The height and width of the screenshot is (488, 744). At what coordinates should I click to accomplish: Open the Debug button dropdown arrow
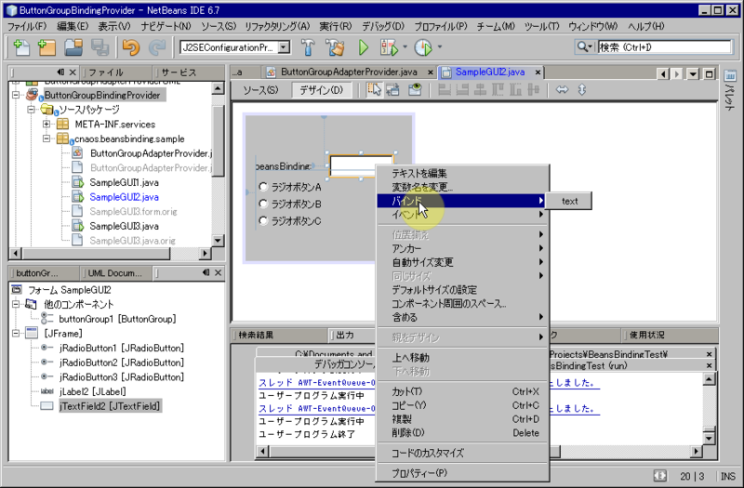[405, 47]
